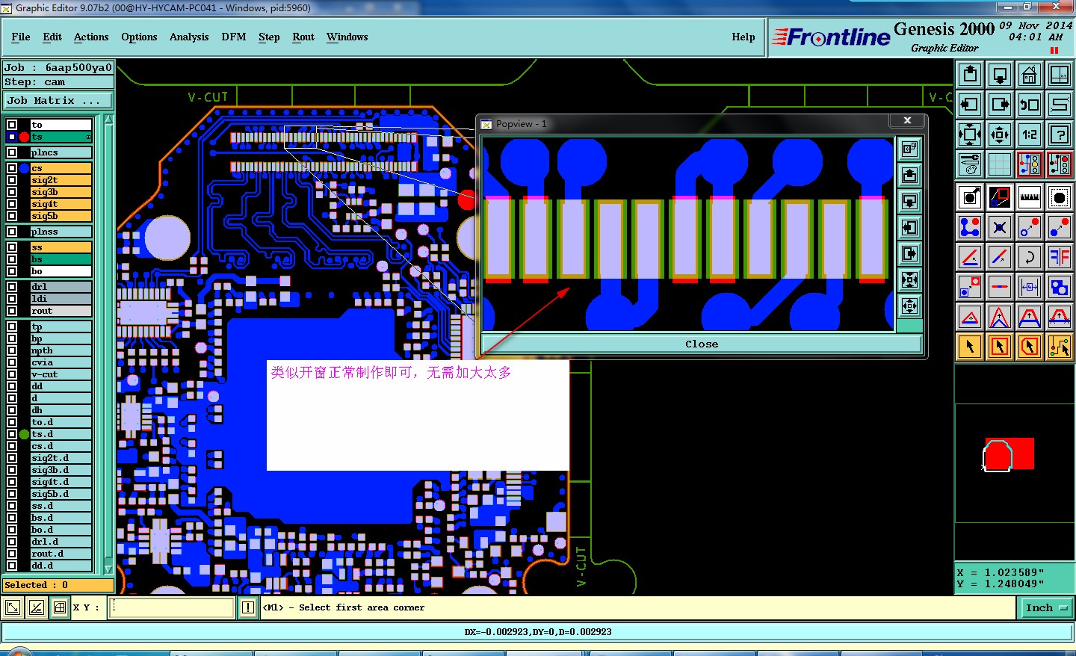
Task: Select the 'ldi' layer name
Action: 61,299
